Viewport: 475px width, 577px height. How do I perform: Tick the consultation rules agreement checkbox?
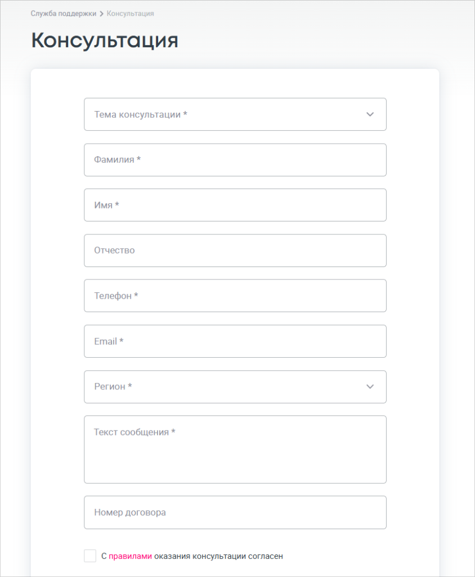(x=90, y=556)
